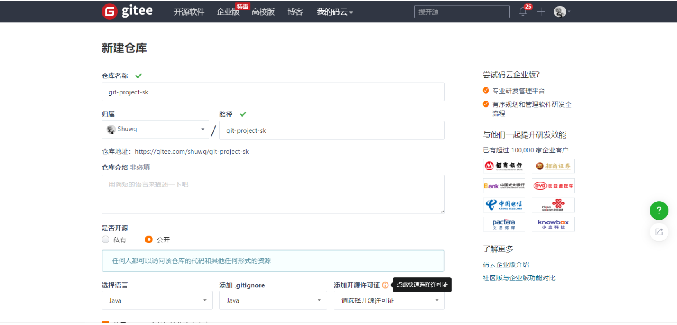Viewport: 677px width, 325px height.
Task: Click the license info icon
Action: (x=385, y=285)
